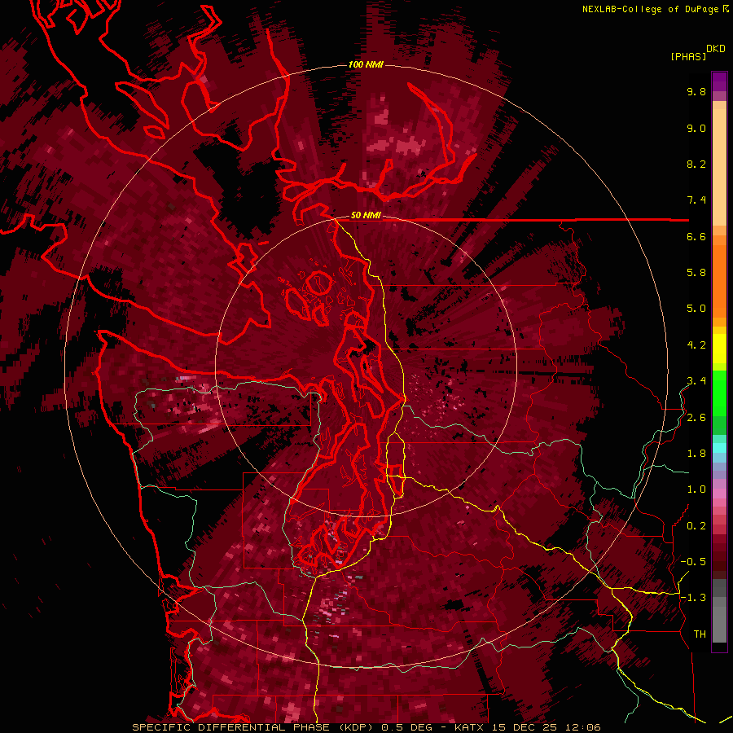
Task: Click the -0.5 scale value
Action: point(693,562)
